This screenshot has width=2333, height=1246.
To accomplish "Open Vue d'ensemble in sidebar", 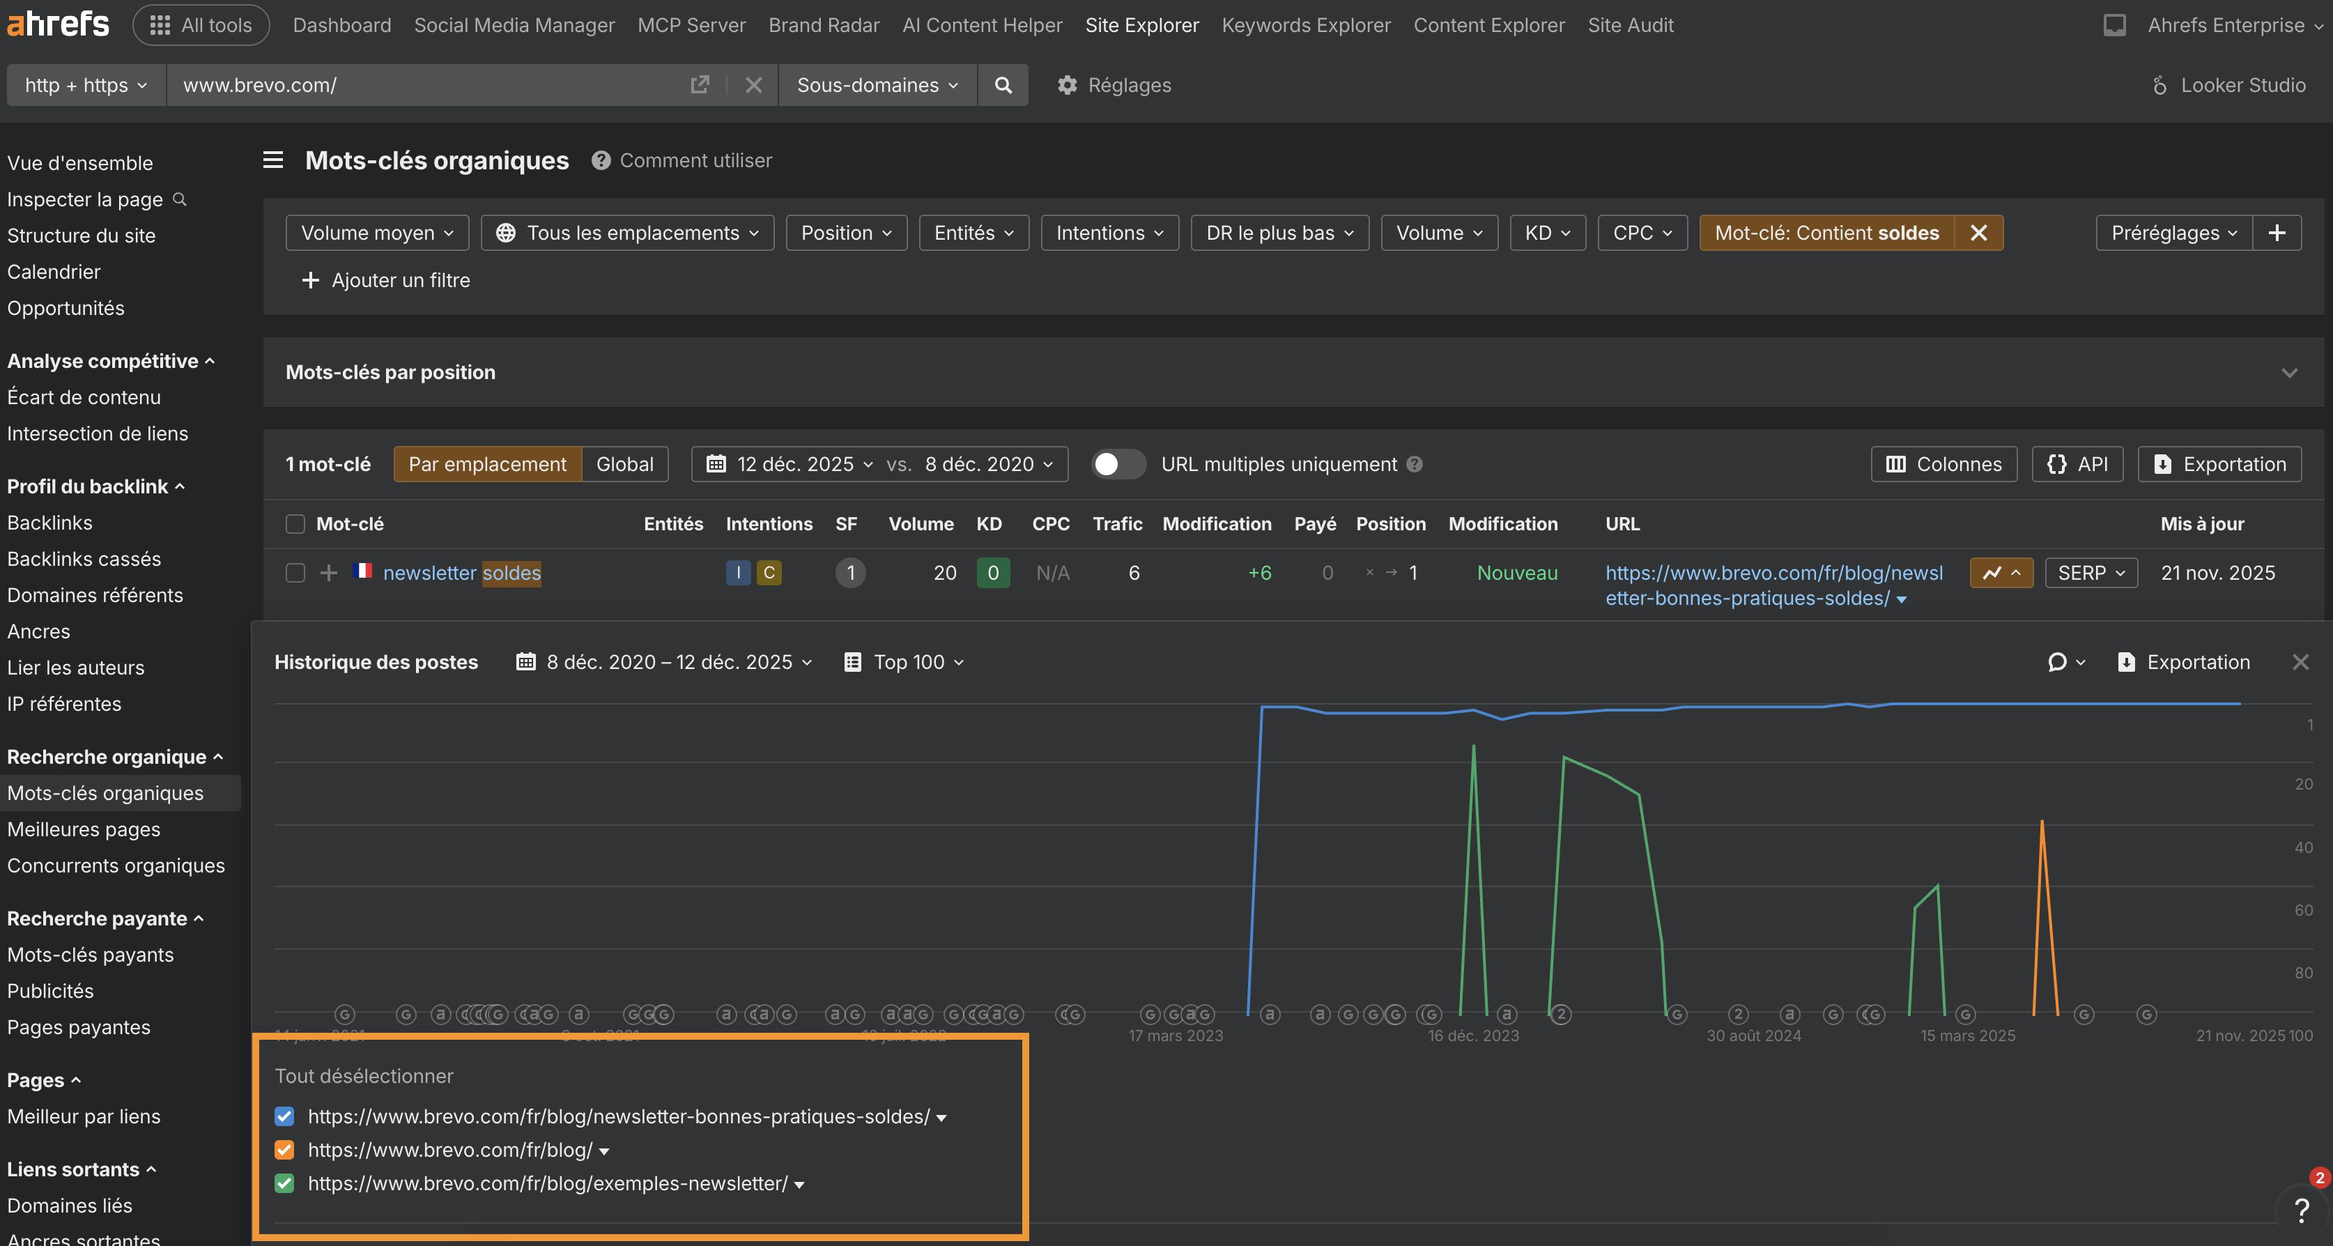I will 79,163.
